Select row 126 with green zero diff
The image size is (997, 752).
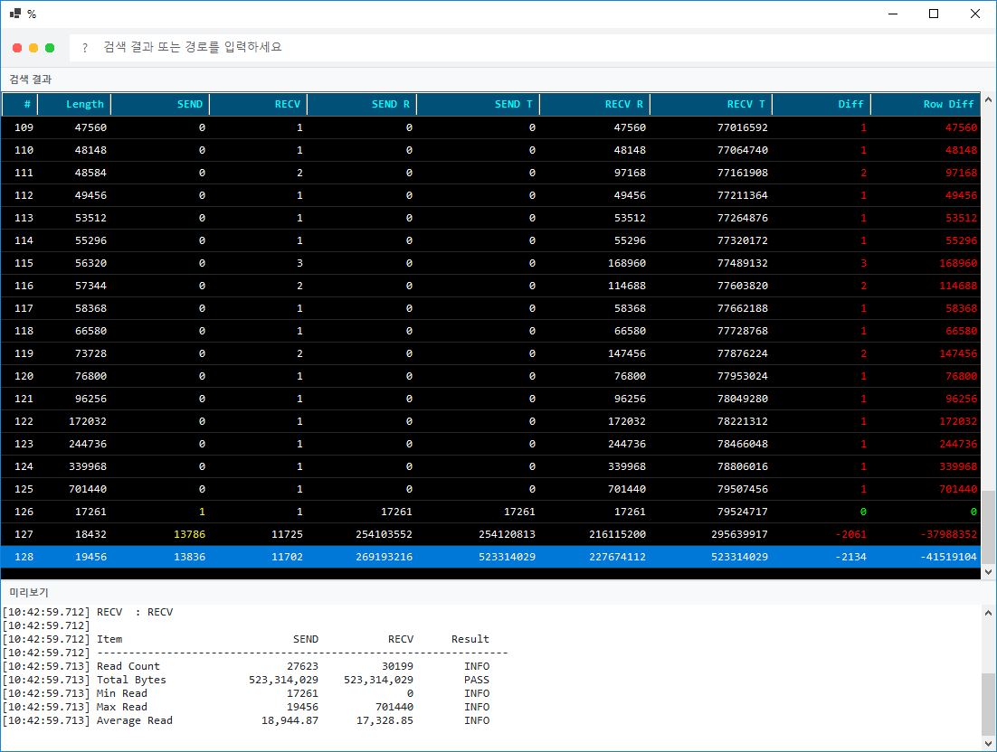point(490,512)
